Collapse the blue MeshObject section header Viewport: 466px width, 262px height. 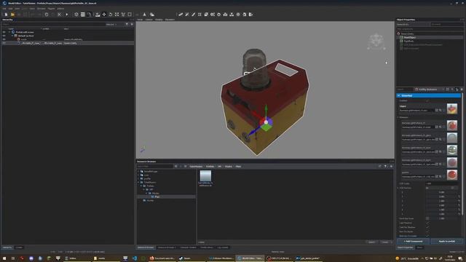pyautogui.click(x=399, y=95)
